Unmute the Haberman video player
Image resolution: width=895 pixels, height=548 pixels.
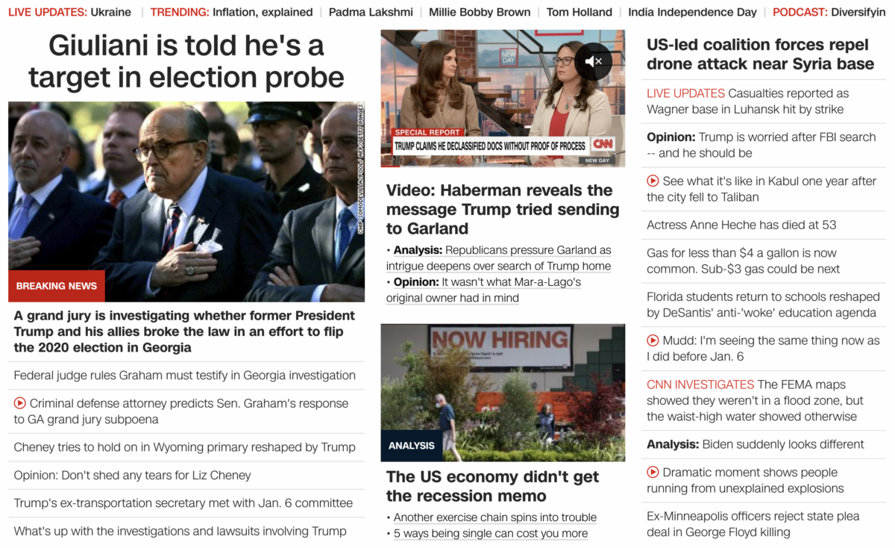(593, 61)
